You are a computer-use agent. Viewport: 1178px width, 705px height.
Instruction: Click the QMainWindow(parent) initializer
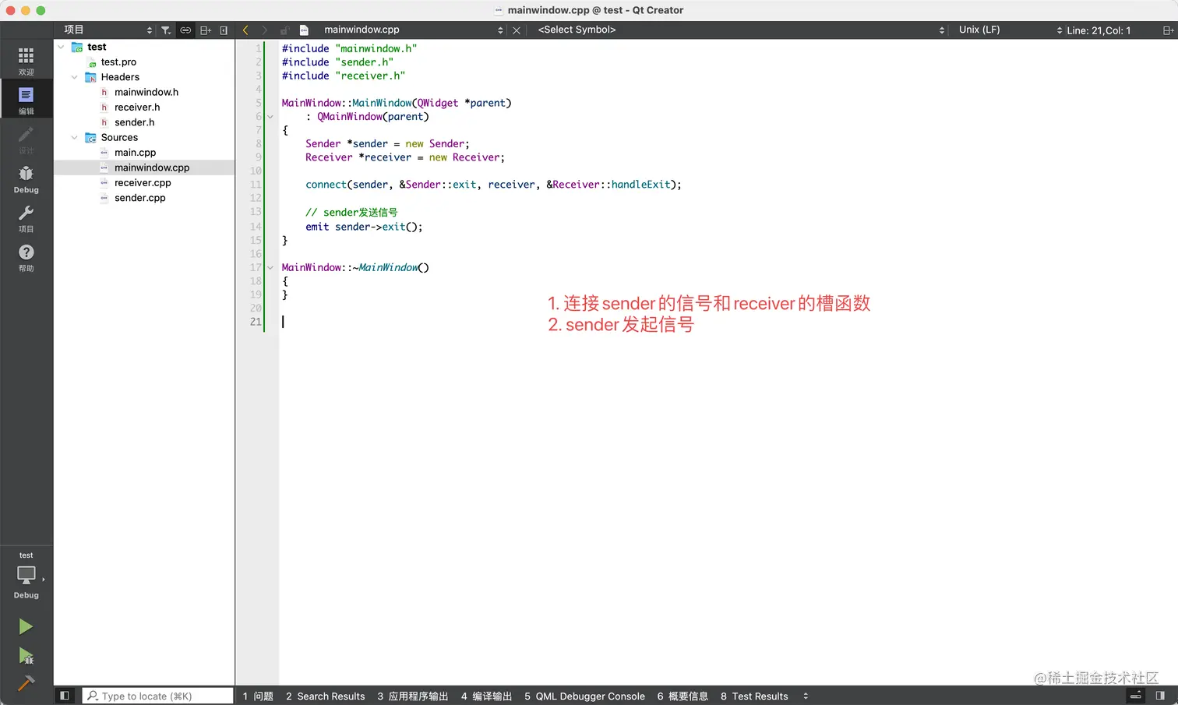point(372,117)
